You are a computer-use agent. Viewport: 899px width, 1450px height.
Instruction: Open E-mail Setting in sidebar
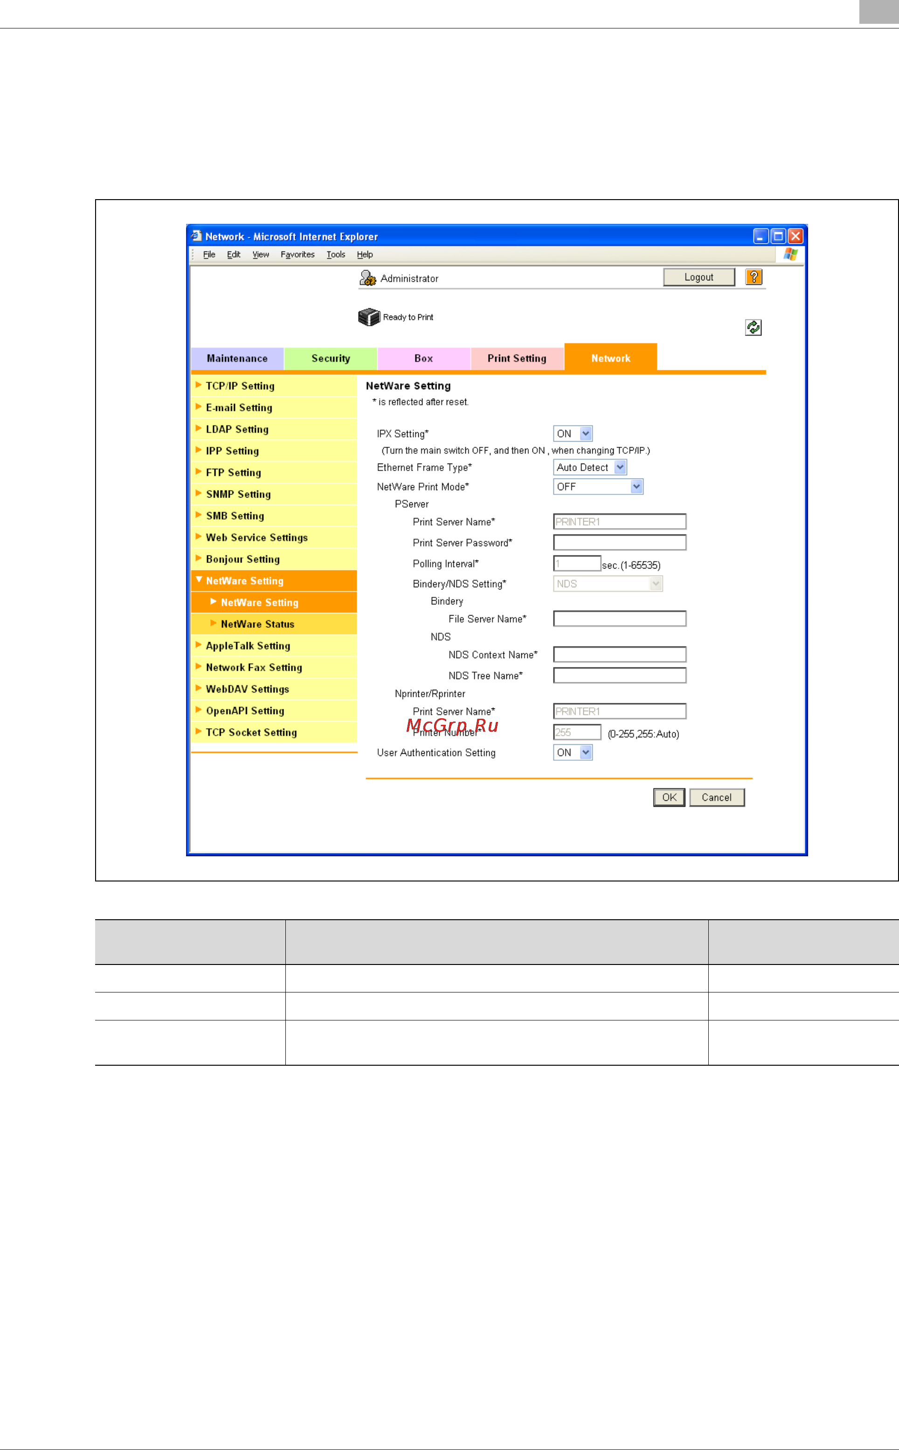click(x=274, y=408)
